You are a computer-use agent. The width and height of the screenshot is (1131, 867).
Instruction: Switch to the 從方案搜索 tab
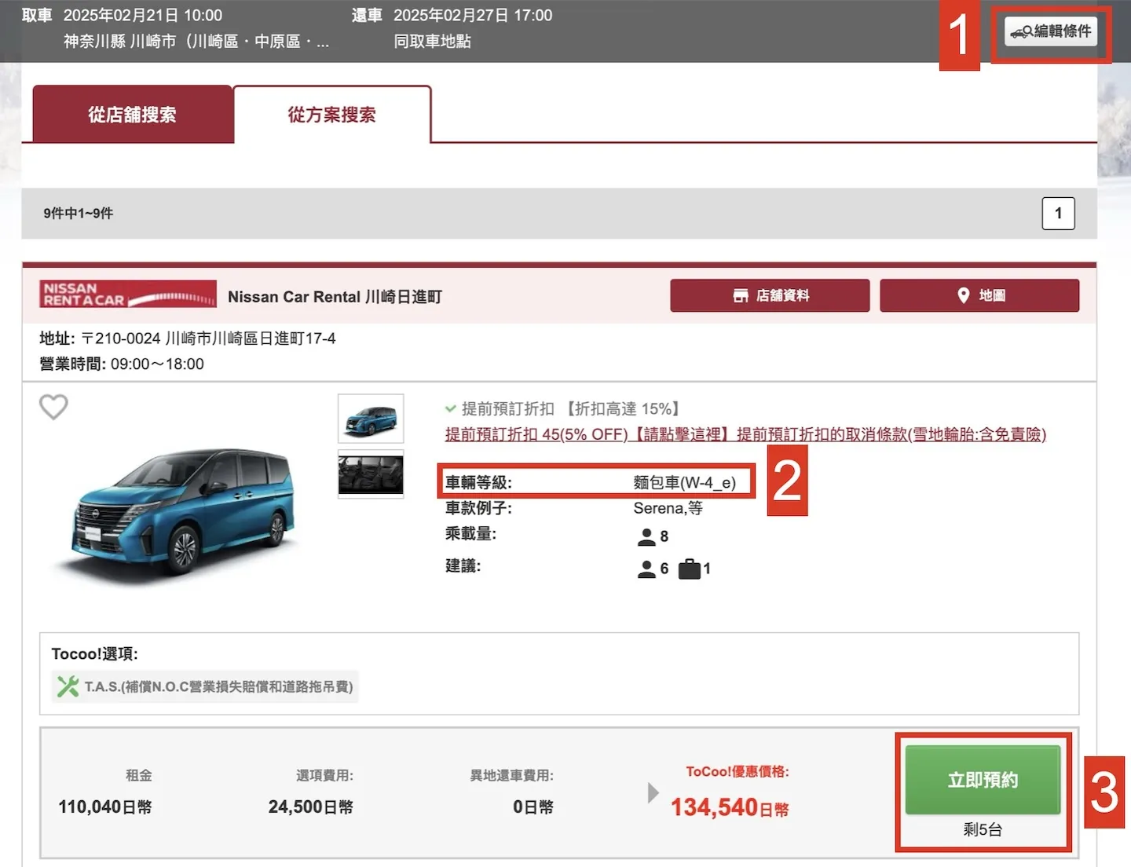pos(331,115)
